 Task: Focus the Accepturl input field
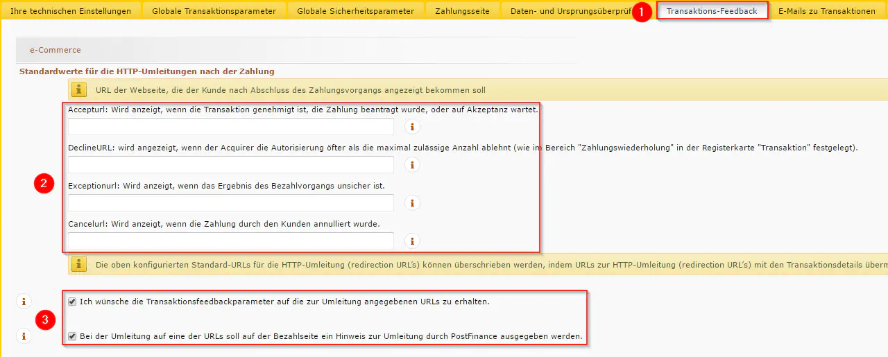(230, 127)
